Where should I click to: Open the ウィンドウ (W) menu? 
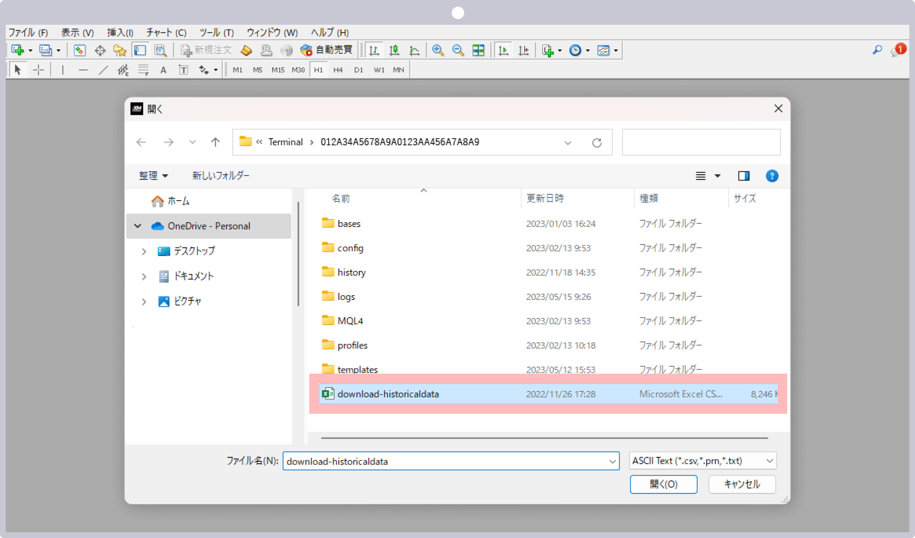tap(272, 32)
